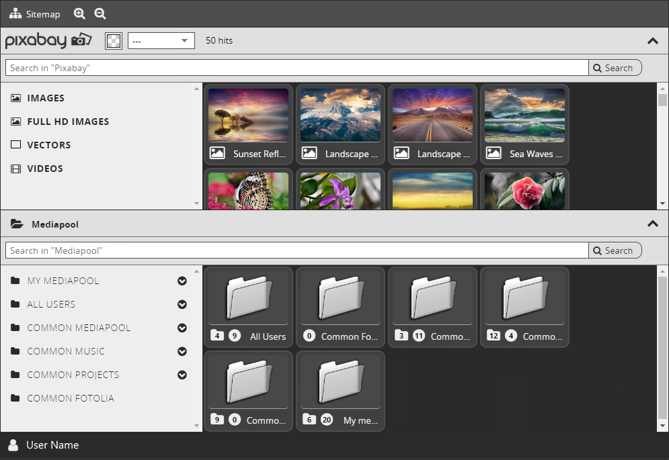Click the Full HD Images picture icon
Viewport: 669px width, 460px height.
(x=15, y=122)
